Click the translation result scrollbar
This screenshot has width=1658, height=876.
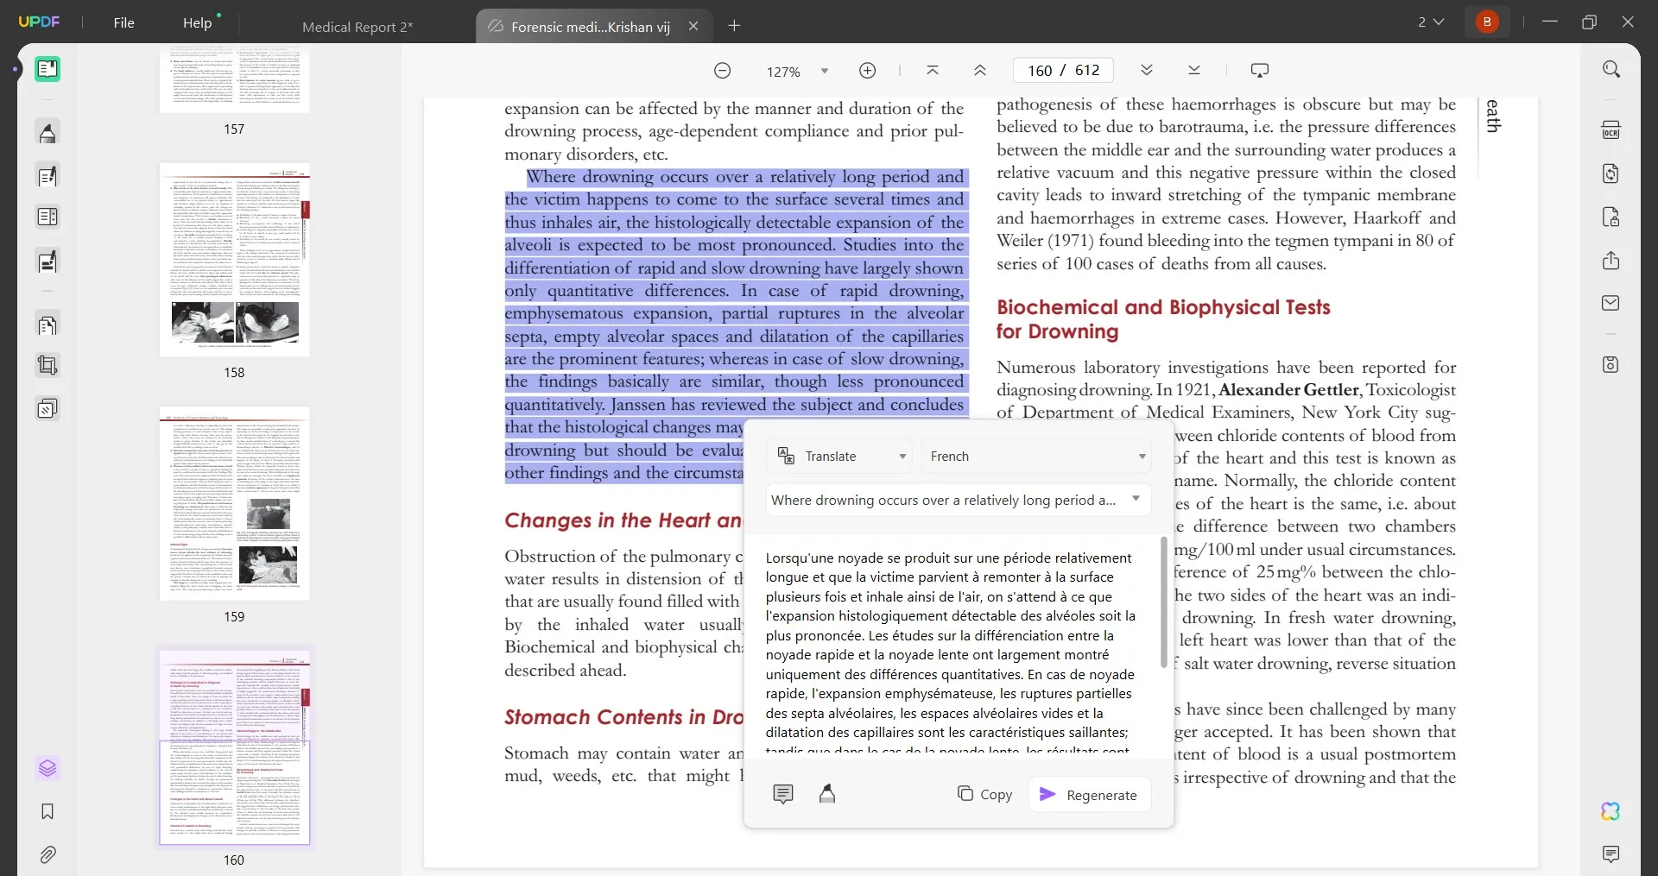click(x=1164, y=602)
